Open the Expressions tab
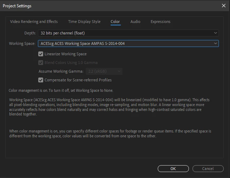The width and height of the screenshot is (230, 178). point(160,22)
